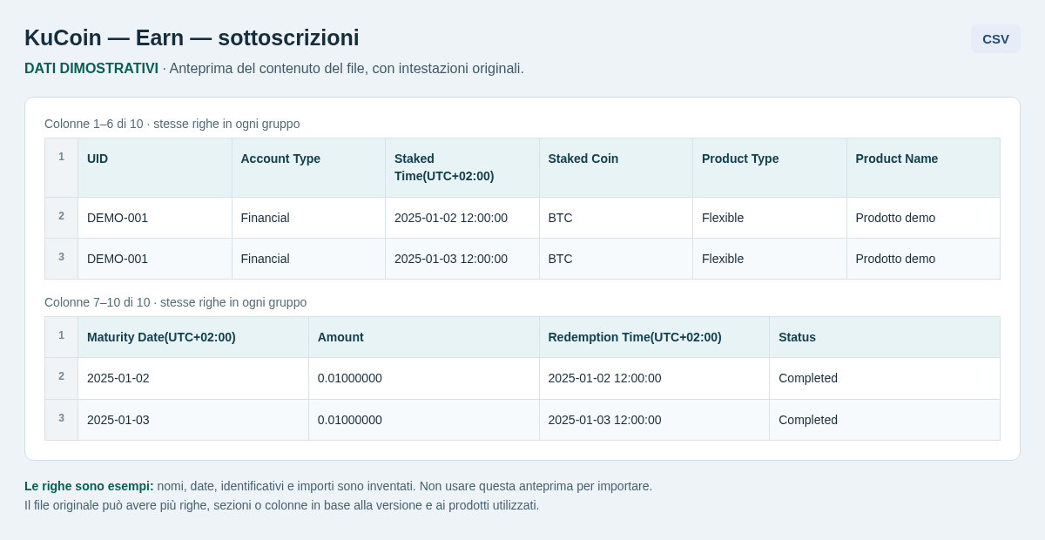1045x540 pixels.
Task: Click the Product Type column header
Action: click(x=770, y=167)
